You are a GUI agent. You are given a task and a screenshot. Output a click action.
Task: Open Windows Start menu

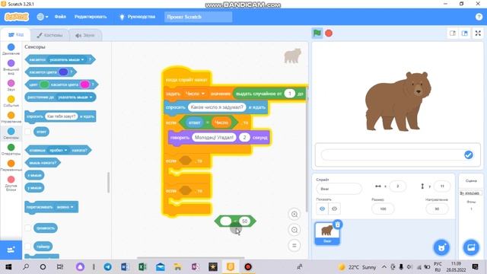pos(8,267)
